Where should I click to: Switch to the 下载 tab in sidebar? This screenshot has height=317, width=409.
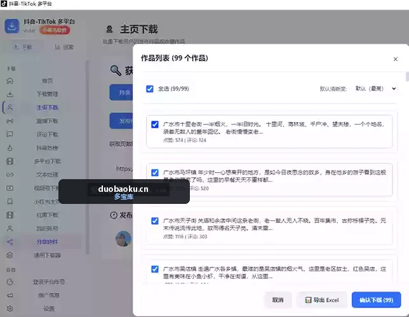pos(22,47)
